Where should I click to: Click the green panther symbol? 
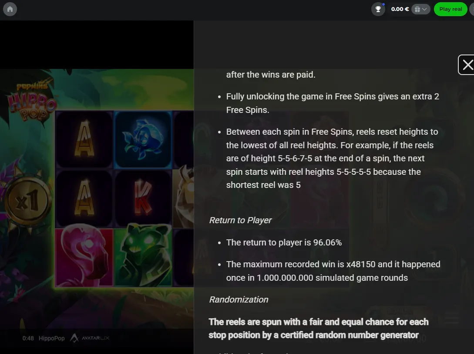pos(143,257)
